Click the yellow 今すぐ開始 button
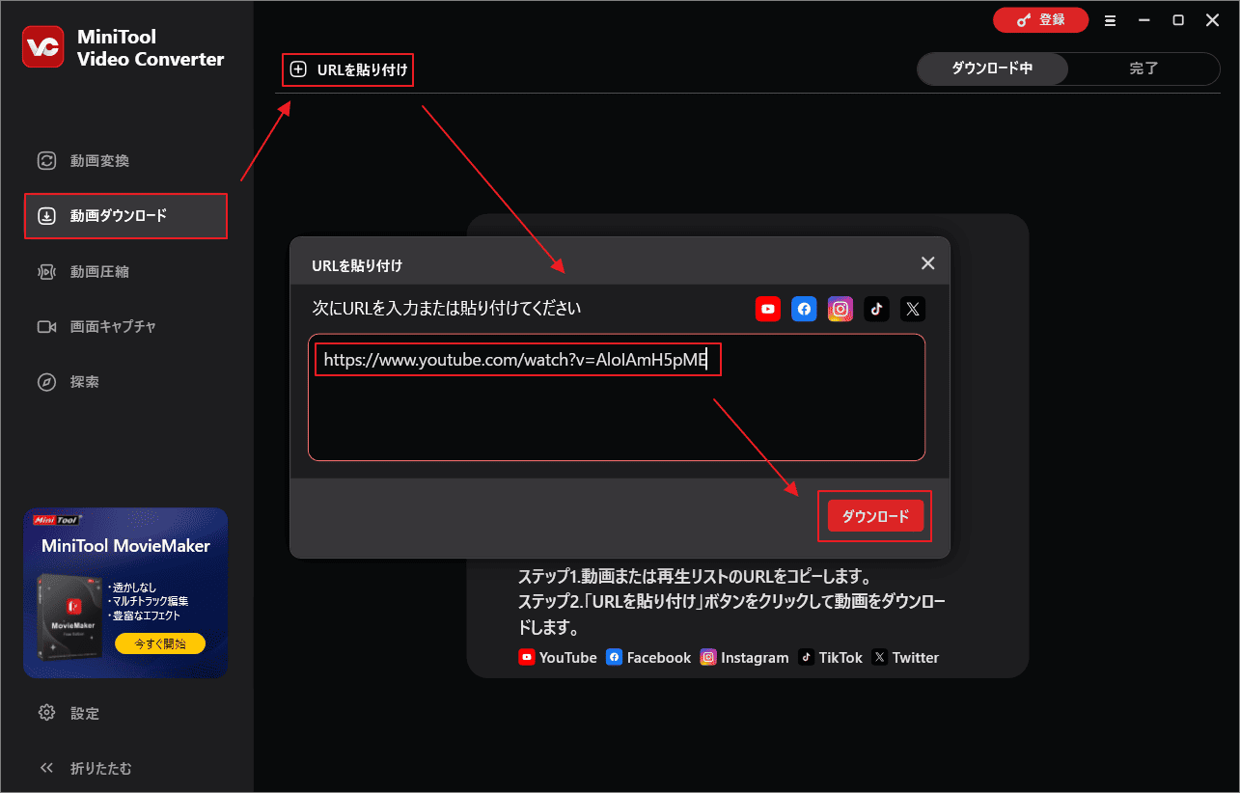 [x=160, y=643]
